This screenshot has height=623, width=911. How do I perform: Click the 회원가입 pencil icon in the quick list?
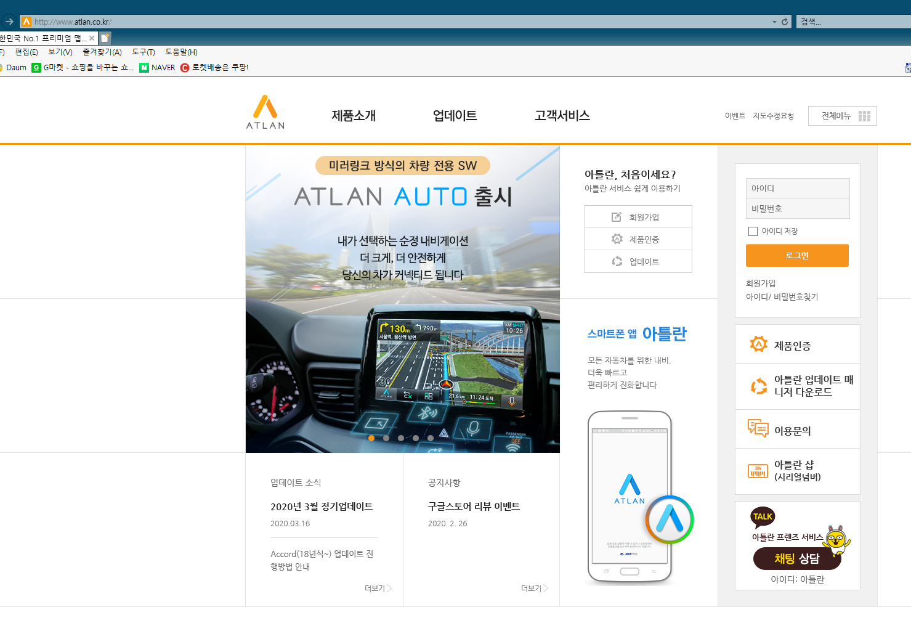617,217
